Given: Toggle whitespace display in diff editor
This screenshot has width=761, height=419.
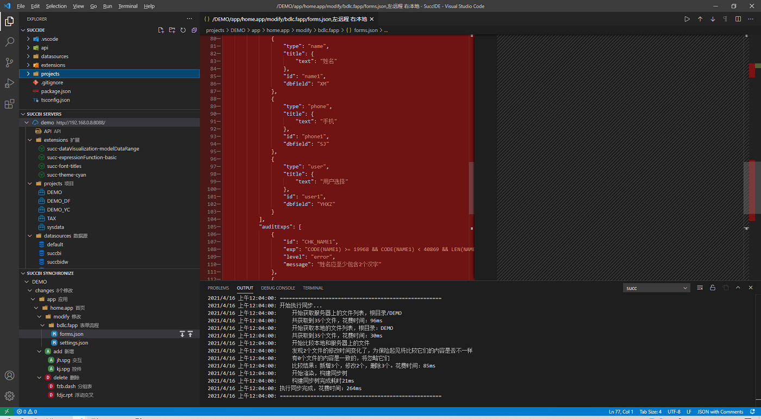Looking at the screenshot, I should coord(725,19).
